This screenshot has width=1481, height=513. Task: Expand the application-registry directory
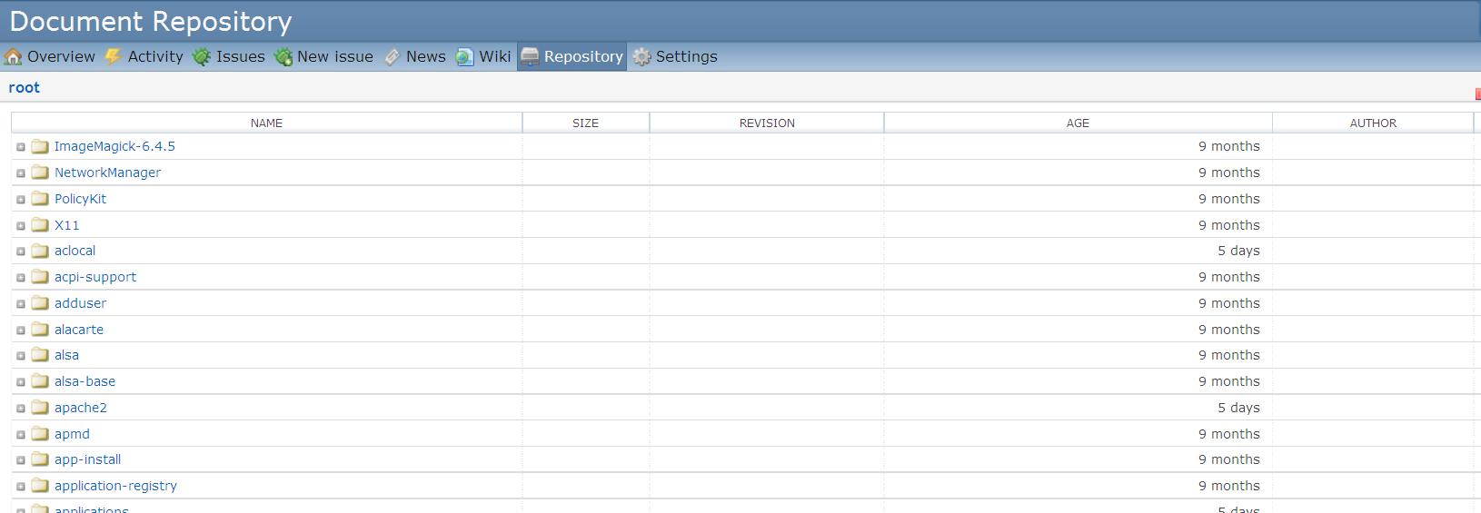coord(21,487)
